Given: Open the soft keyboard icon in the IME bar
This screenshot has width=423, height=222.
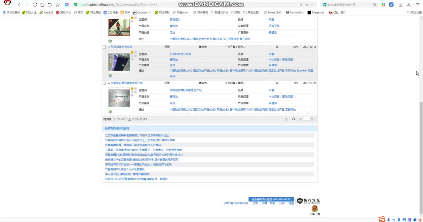Looking at the screenshot, I should (x=404, y=220).
